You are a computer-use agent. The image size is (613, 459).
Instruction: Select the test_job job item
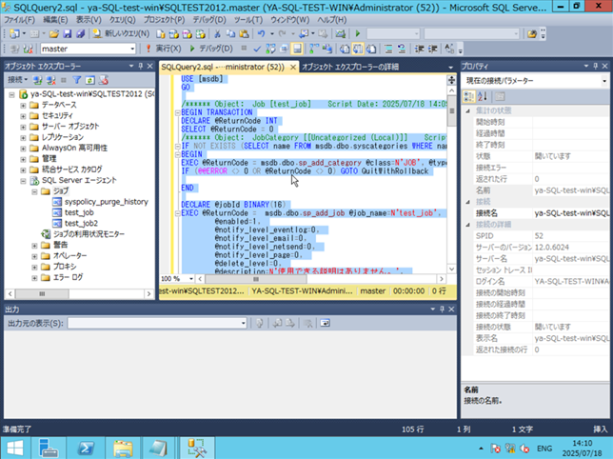(x=79, y=212)
